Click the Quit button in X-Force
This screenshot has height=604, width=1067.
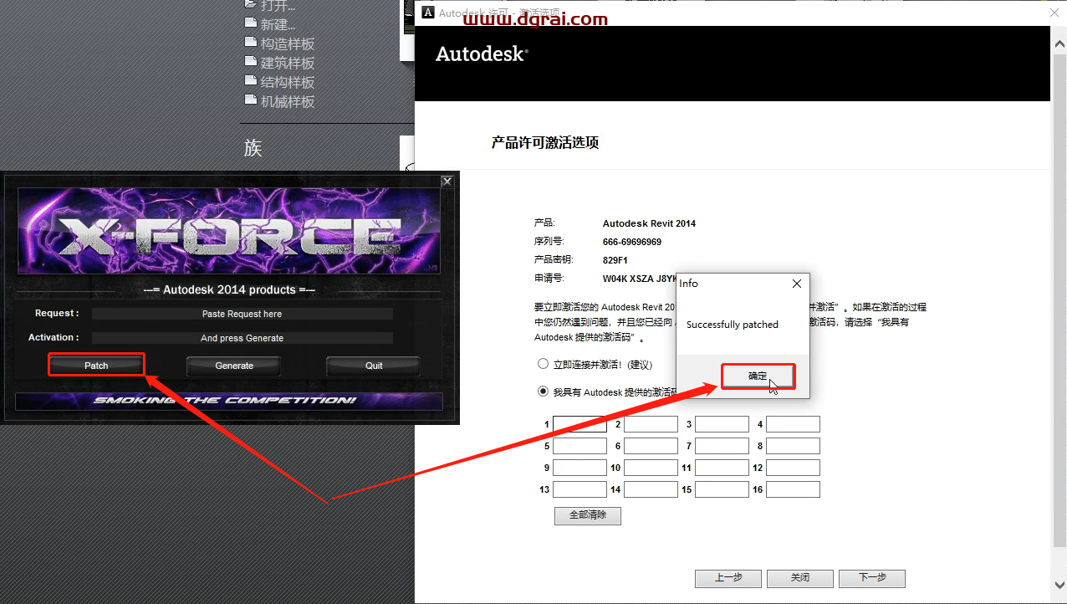coord(374,366)
